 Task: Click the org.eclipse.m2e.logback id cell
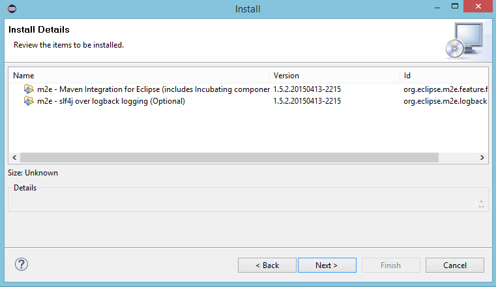coord(445,101)
